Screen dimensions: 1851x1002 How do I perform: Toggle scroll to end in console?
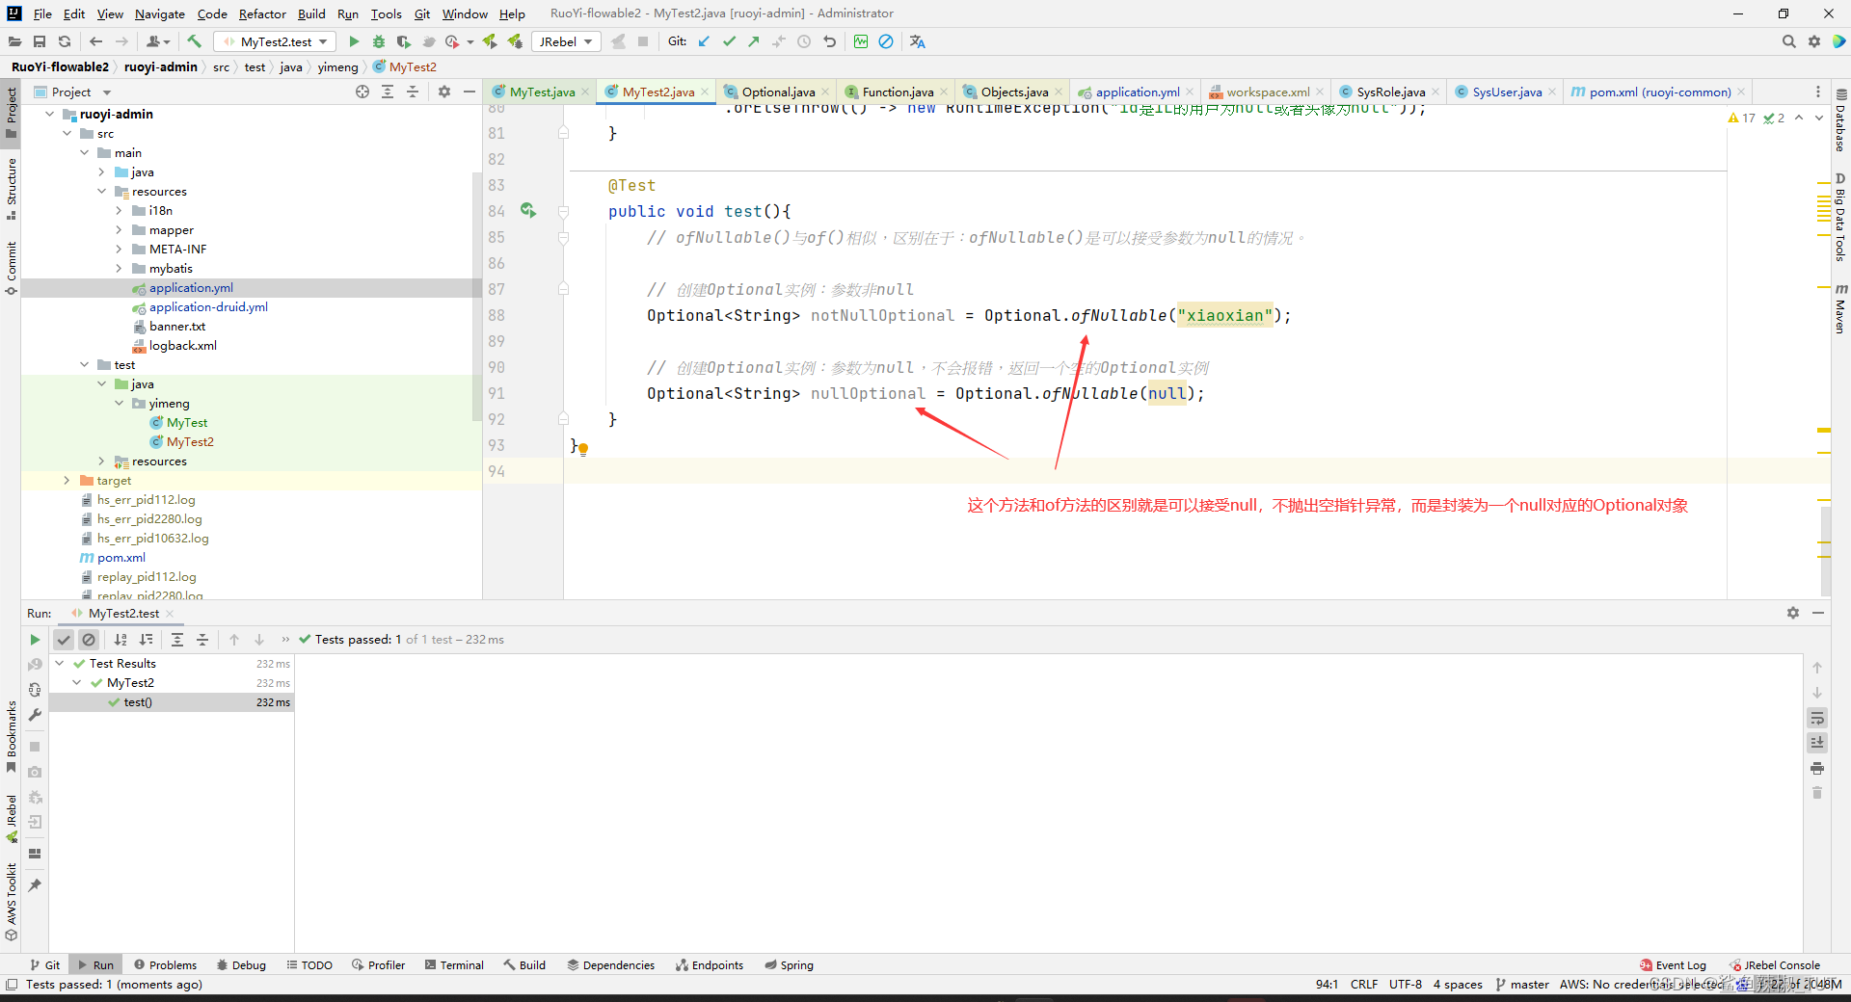[x=1817, y=743]
